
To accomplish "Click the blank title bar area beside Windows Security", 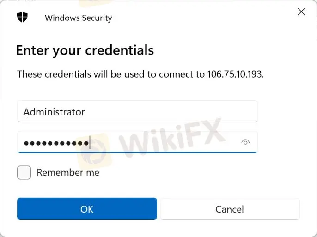I will point(202,18).
